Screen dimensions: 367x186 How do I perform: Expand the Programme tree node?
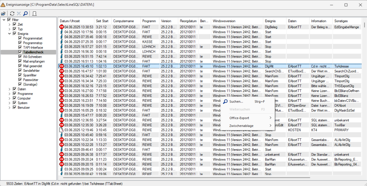point(9,94)
